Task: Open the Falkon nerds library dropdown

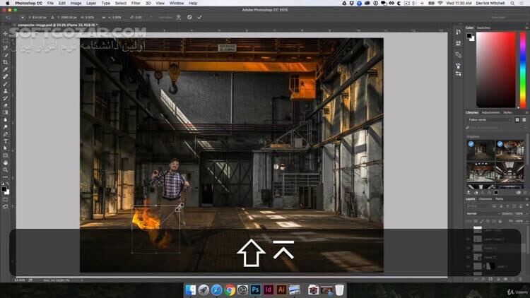Action: click(489, 119)
